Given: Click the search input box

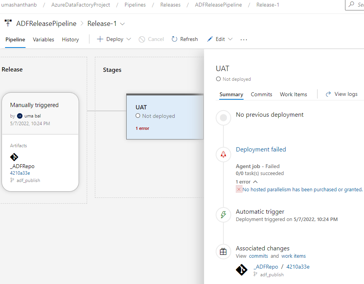Looking at the screenshot, I should click(x=355, y=5).
